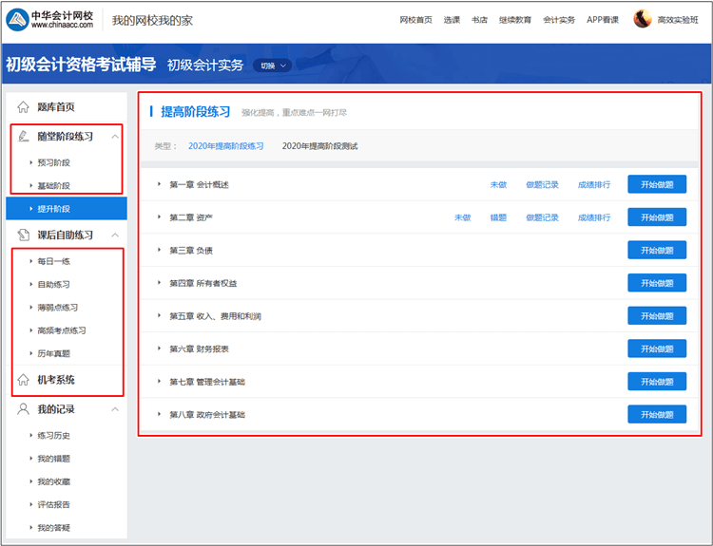Start 开始做题 for 第七章 管理会计基础

click(657, 382)
